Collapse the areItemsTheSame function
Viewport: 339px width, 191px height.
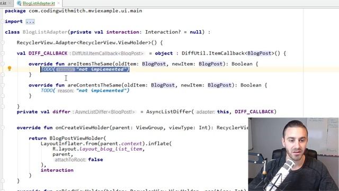(x=2, y=64)
